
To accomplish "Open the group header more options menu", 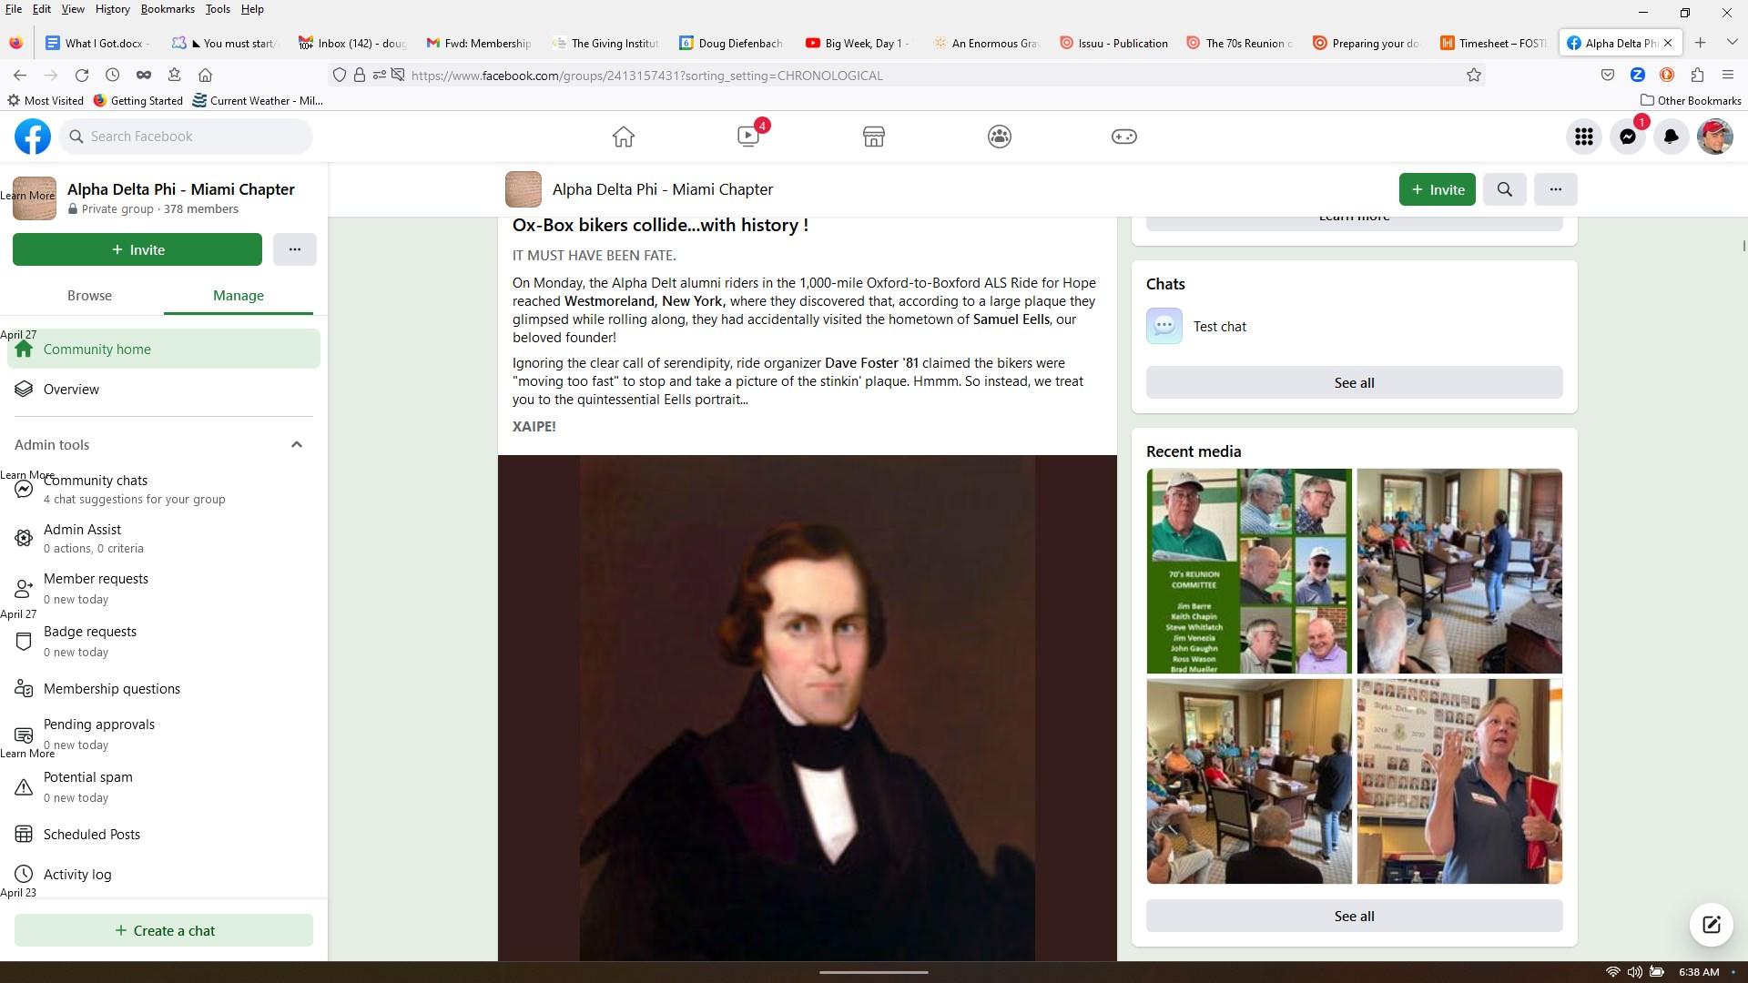I will tap(1555, 189).
